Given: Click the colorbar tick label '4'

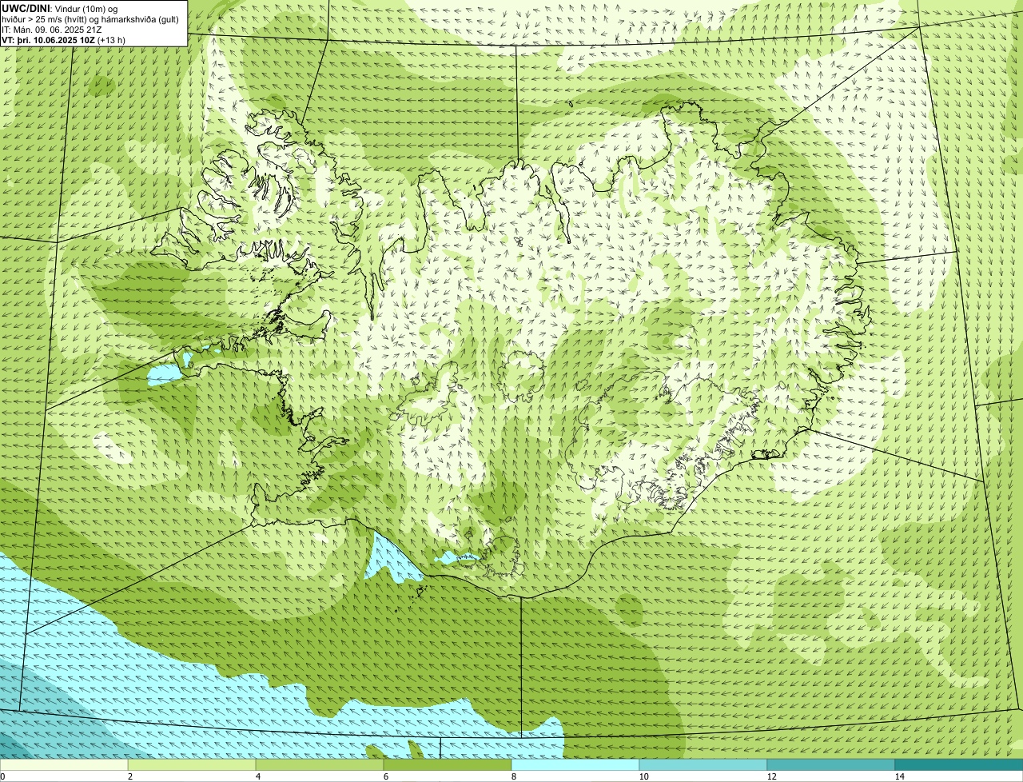Looking at the screenshot, I should click(257, 776).
